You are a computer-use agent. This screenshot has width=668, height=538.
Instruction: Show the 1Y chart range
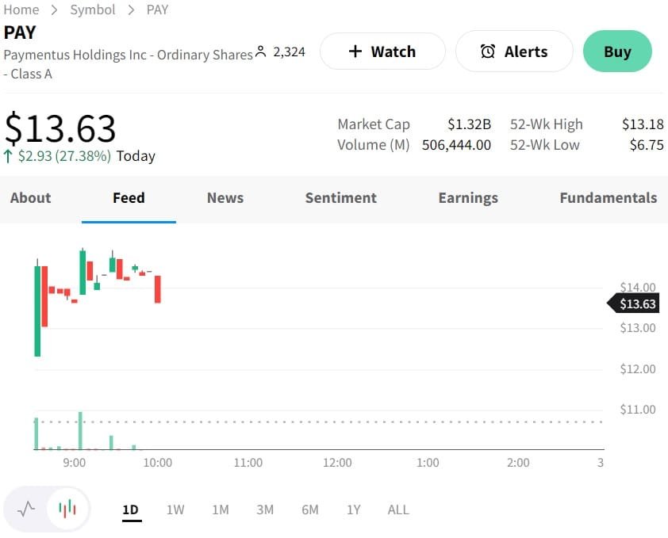tap(354, 509)
